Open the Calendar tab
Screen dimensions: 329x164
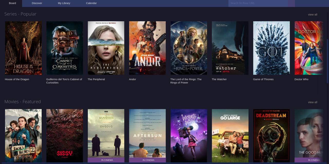91,3
